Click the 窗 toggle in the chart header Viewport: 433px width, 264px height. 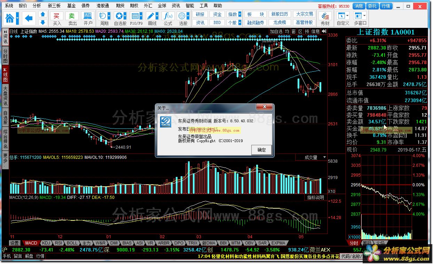point(293,31)
